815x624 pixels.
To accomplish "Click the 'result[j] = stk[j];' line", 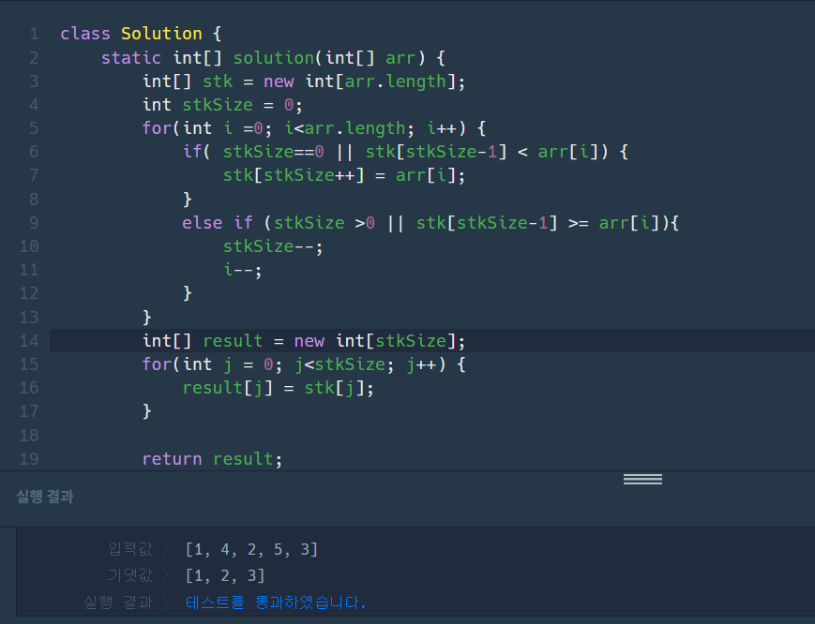I will click(279, 388).
